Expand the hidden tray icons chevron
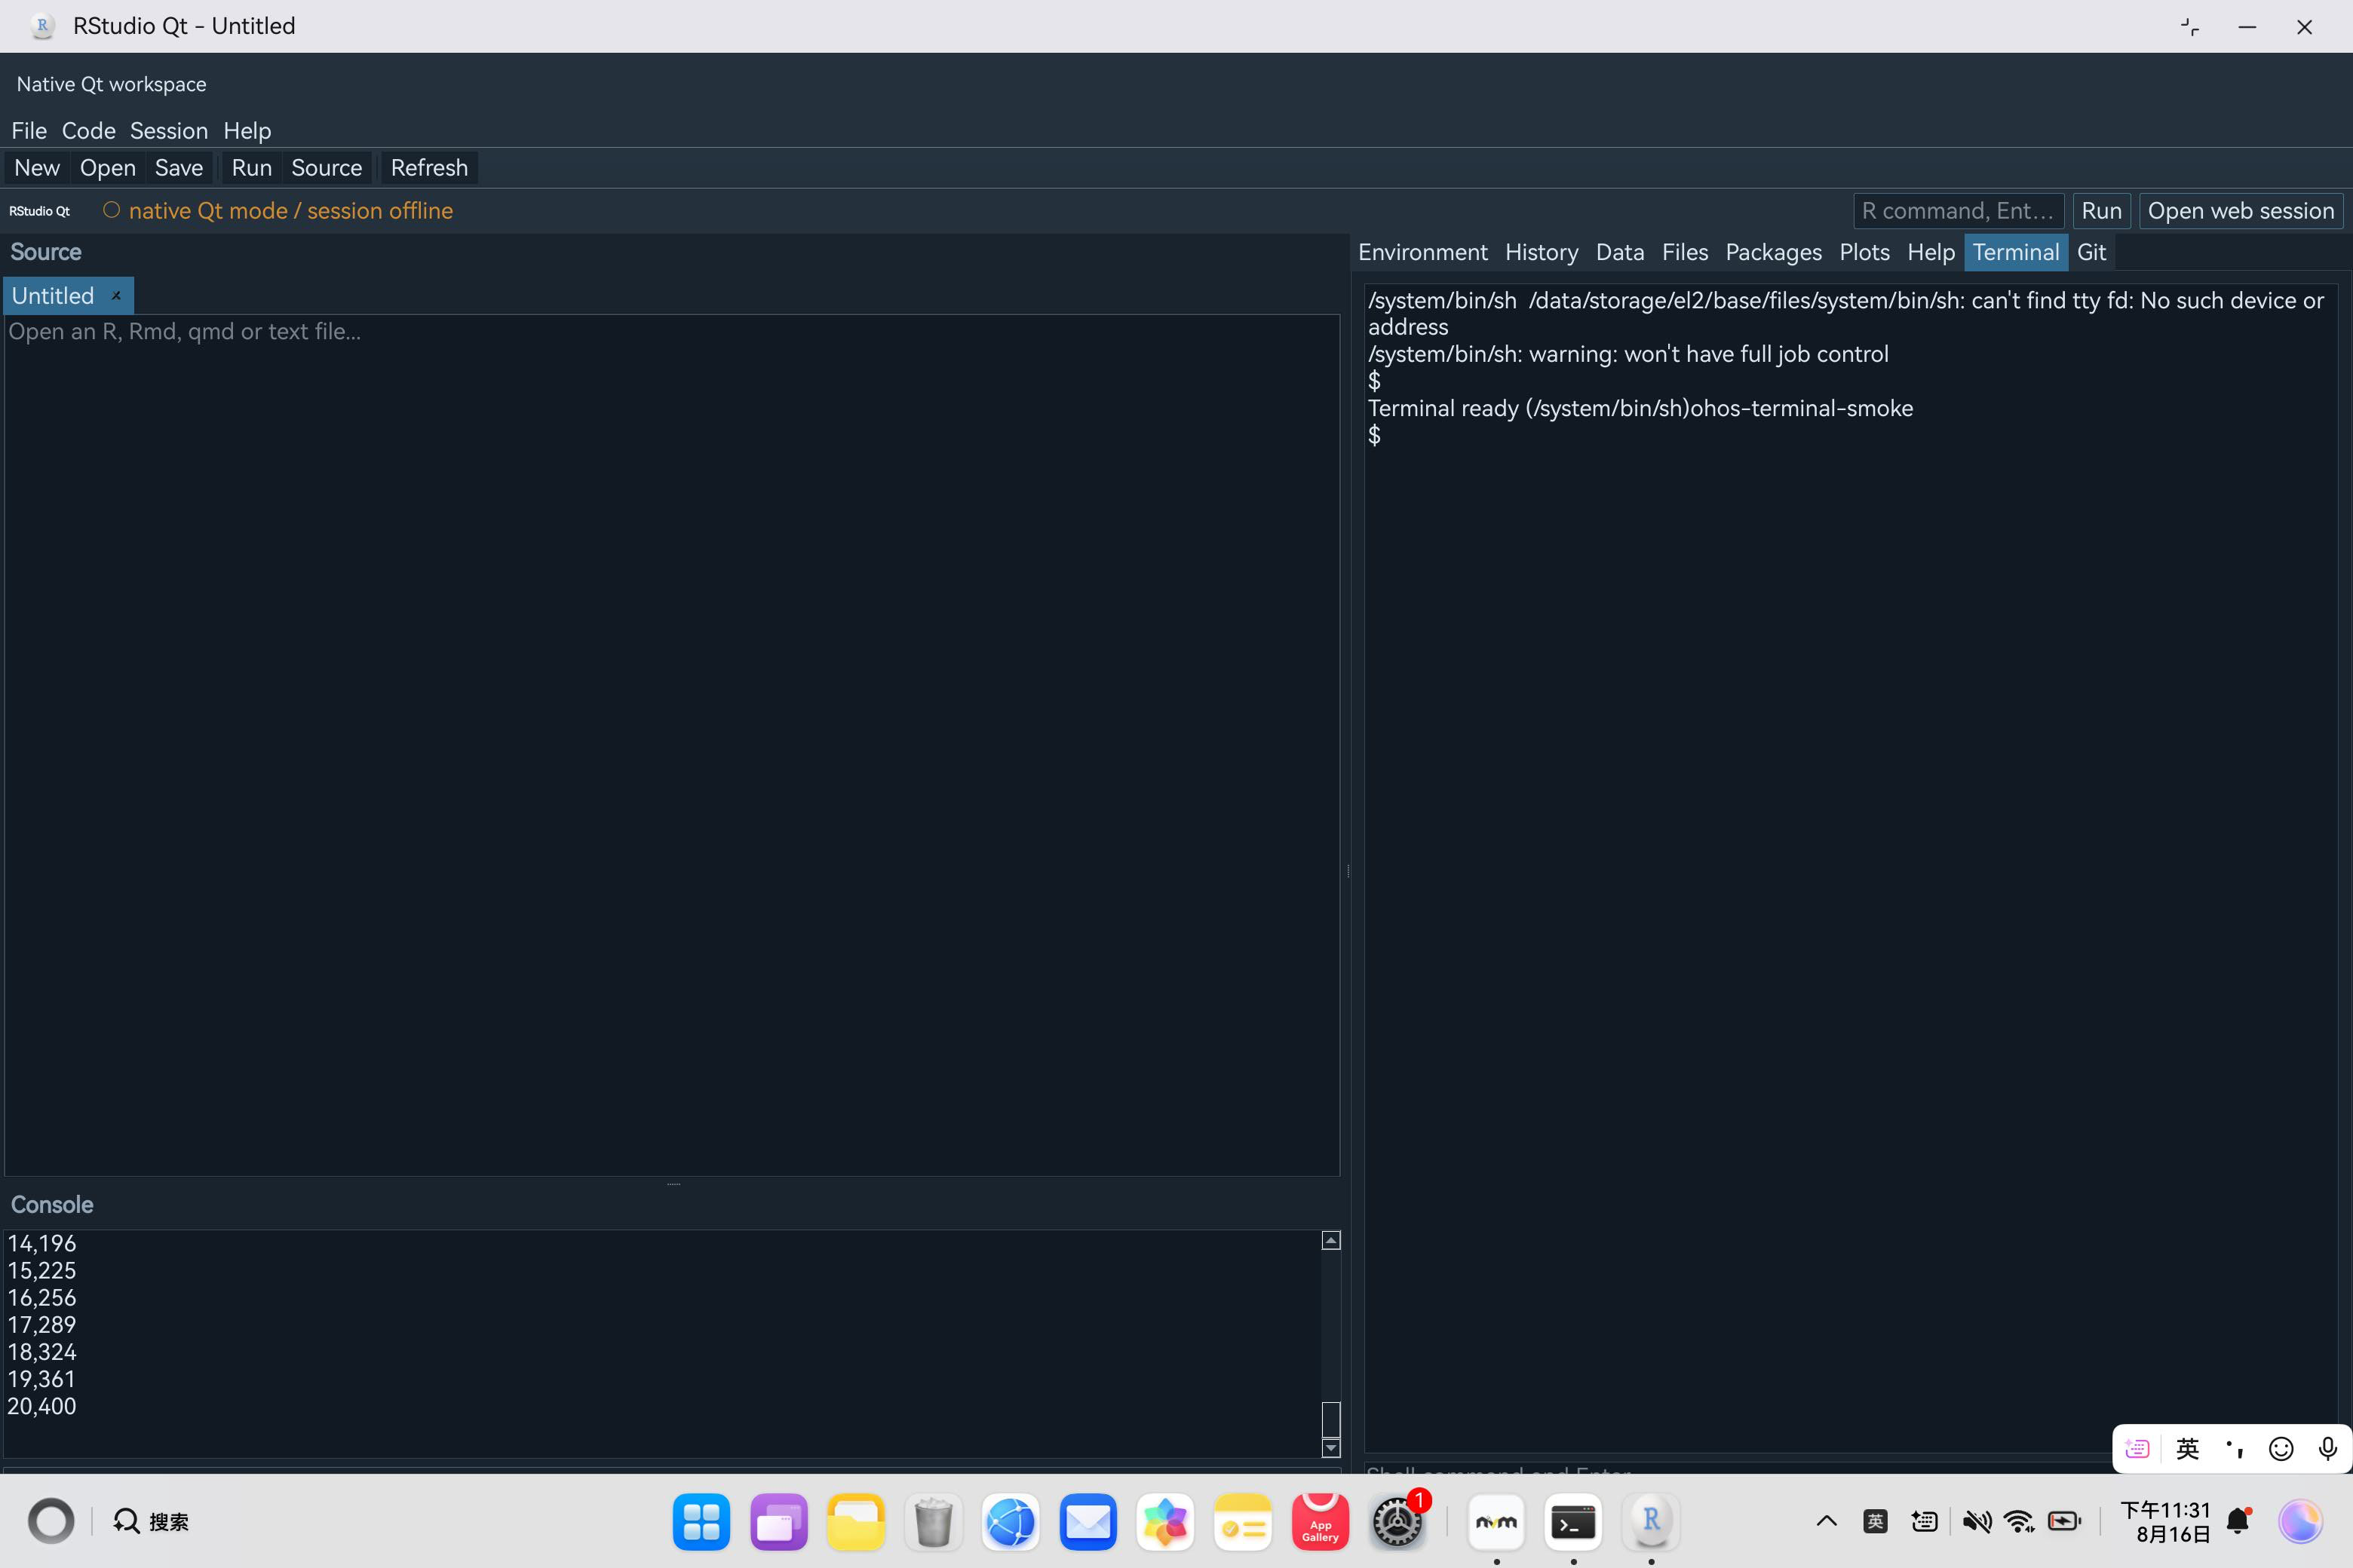 pos(1826,1522)
